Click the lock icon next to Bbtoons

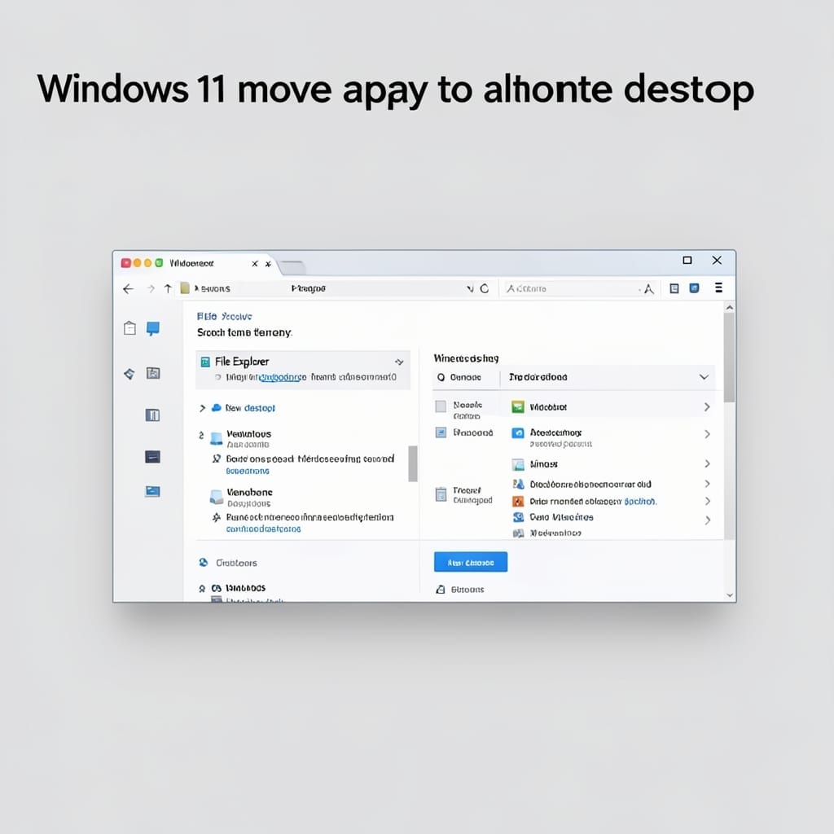click(x=441, y=590)
